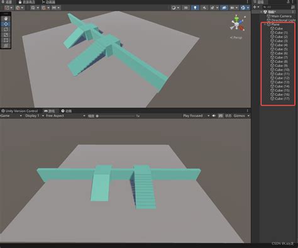Select the Scale tool
The height and width of the screenshot is (248, 298).
(6, 35)
